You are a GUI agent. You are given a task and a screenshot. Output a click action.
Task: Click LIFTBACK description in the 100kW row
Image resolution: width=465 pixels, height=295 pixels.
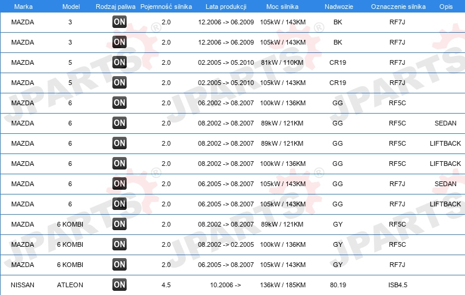[x=445, y=164]
